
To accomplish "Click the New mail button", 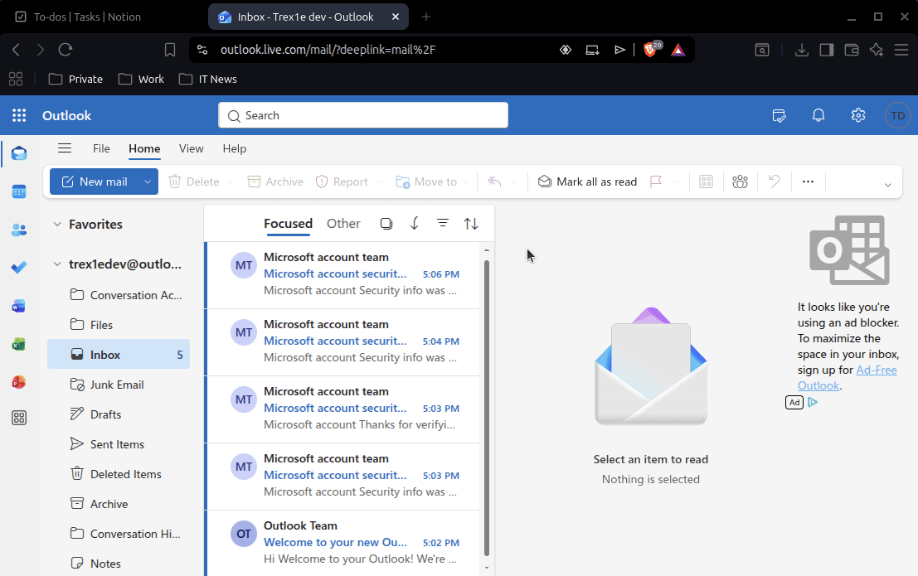I will click(x=95, y=182).
